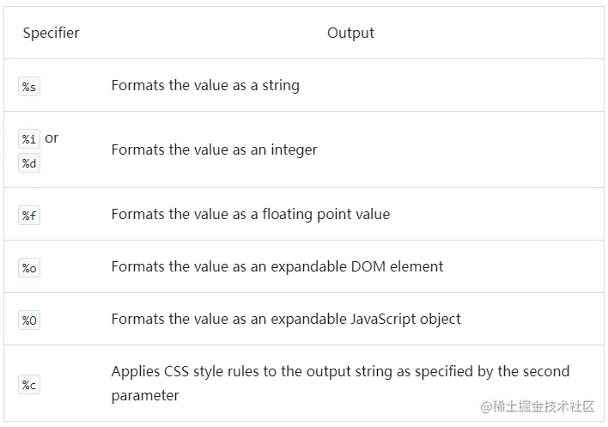The height and width of the screenshot is (427, 608).
Task: Click the floating point value description
Action: coord(250,214)
